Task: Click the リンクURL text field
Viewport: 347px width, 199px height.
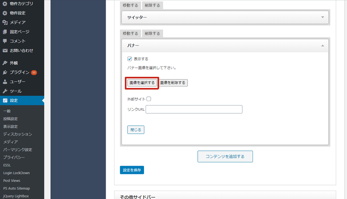Action: pos(194,109)
